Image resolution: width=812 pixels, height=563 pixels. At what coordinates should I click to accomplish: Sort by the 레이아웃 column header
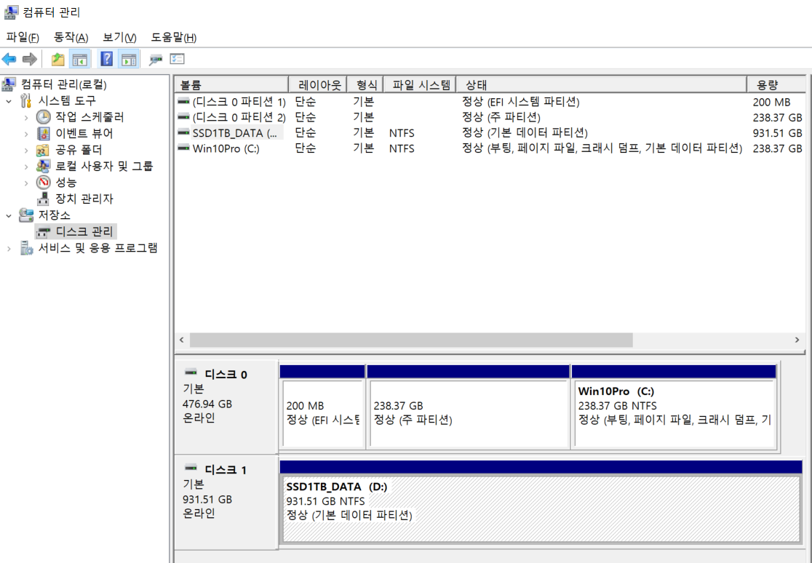pyautogui.click(x=317, y=85)
